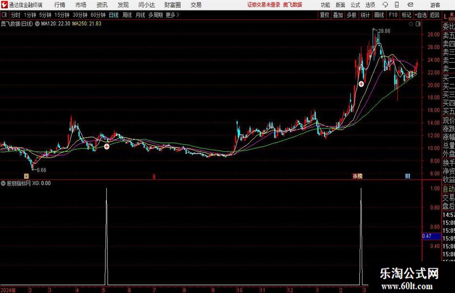This screenshot has width=455, height=293.
Task: Click the XG: 0.00 indicator value
Action: point(41,183)
